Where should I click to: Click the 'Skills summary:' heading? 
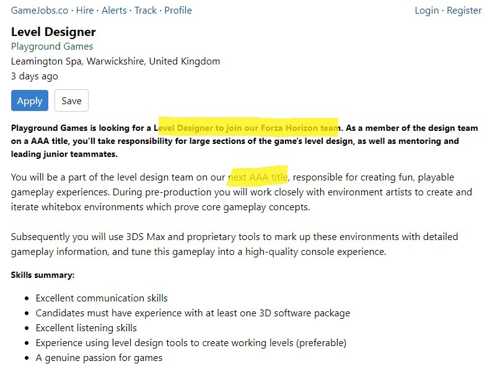click(x=43, y=275)
